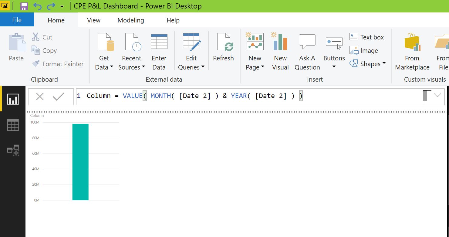Expand the formula bar chevron

437,96
